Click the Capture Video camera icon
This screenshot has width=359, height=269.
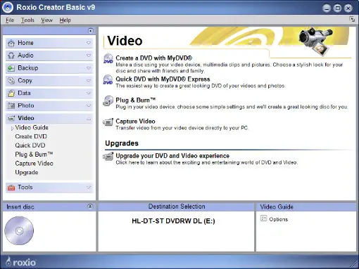click(x=108, y=122)
